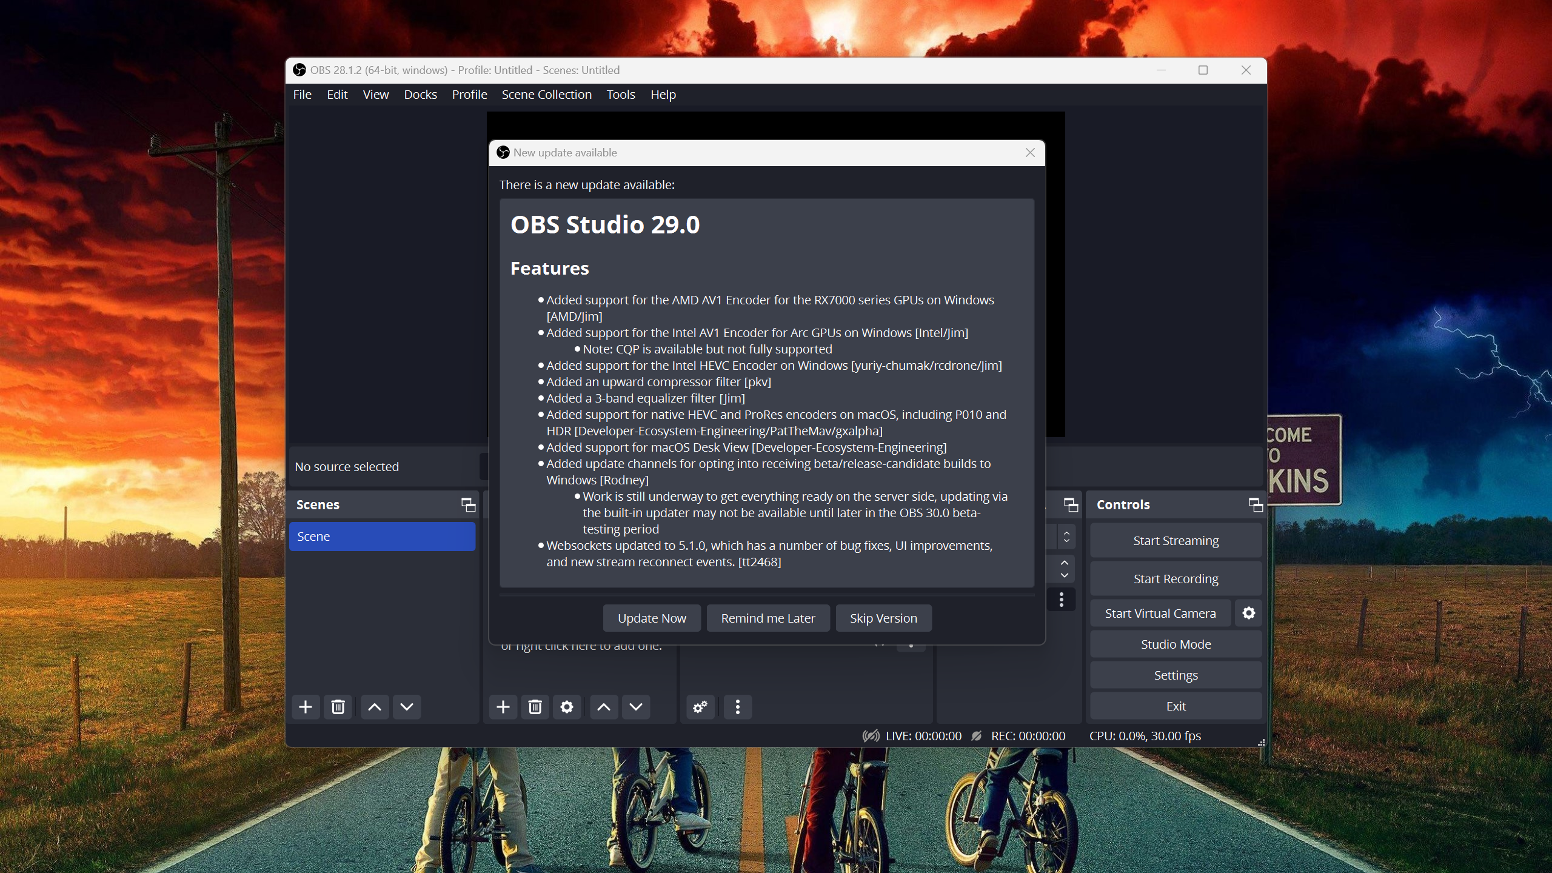Select the Scene item in list
This screenshot has width=1552, height=873.
coord(382,537)
